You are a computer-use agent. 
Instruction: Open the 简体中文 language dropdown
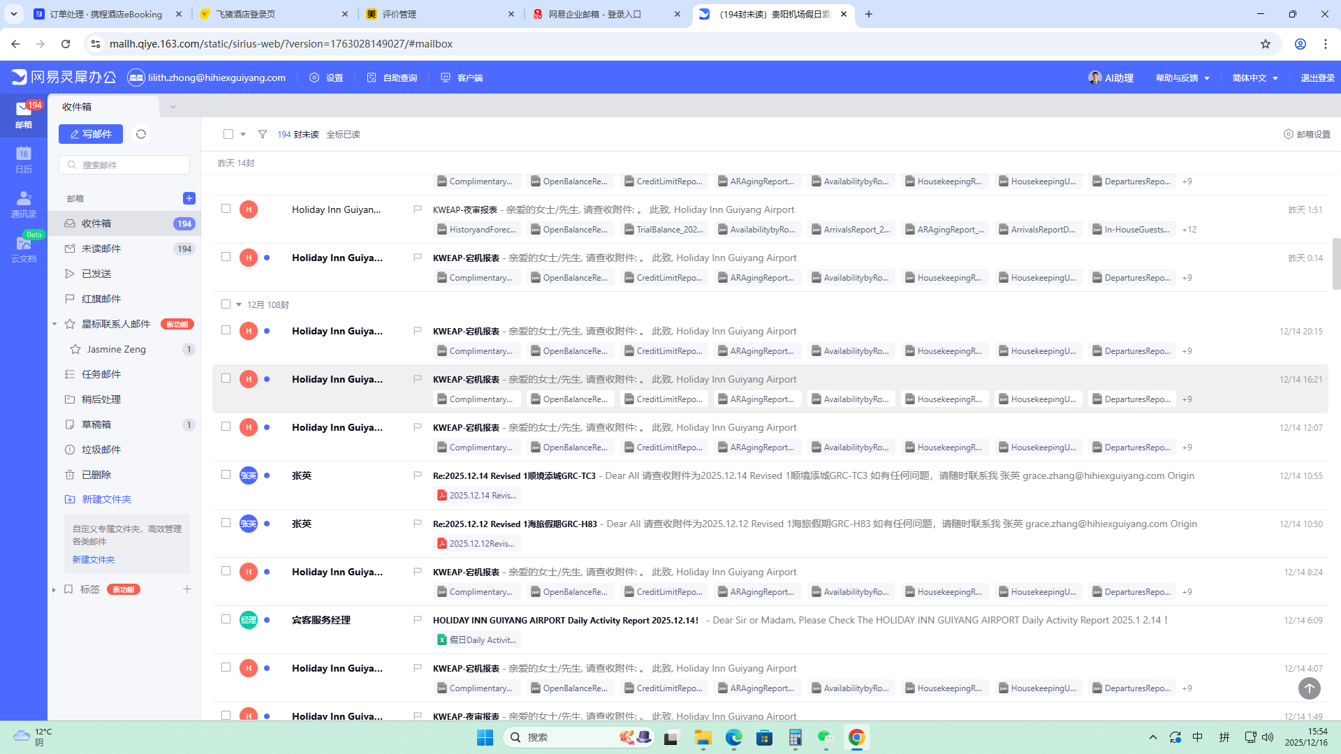coord(1254,78)
